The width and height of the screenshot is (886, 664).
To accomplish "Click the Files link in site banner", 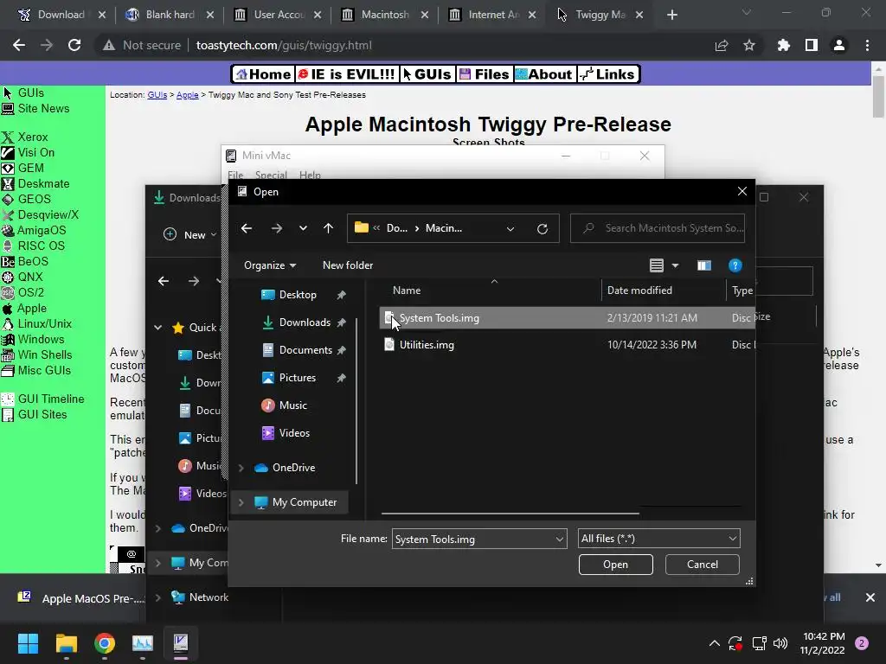I will (485, 74).
